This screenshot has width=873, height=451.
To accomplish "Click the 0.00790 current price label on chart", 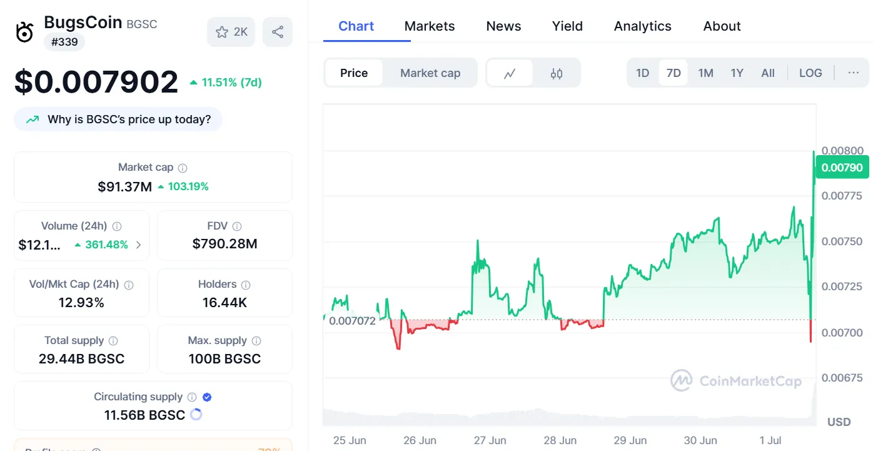I will pyautogui.click(x=842, y=168).
